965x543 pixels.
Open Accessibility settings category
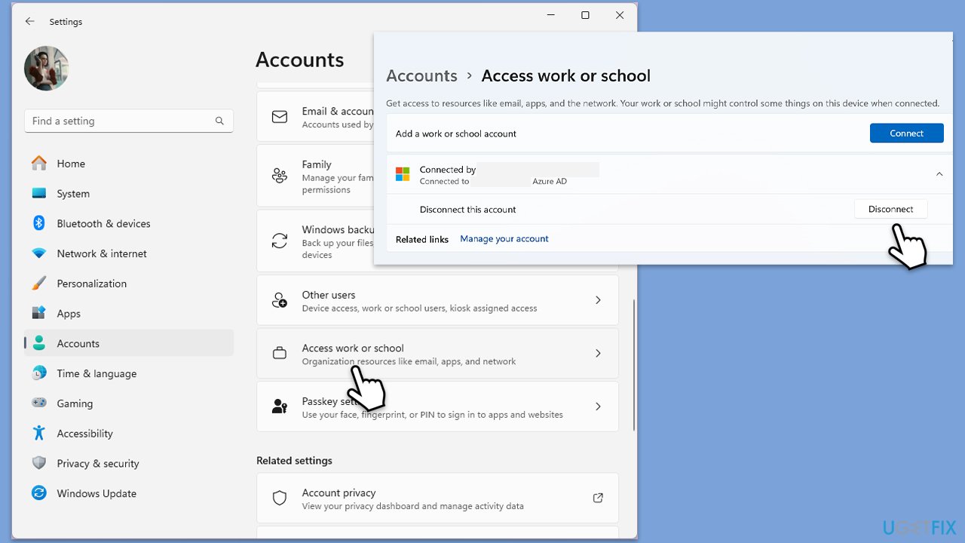point(129,434)
